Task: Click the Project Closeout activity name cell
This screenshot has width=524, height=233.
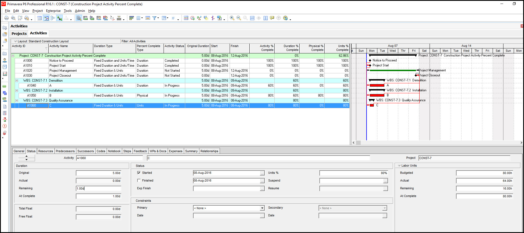Action: pos(71,76)
